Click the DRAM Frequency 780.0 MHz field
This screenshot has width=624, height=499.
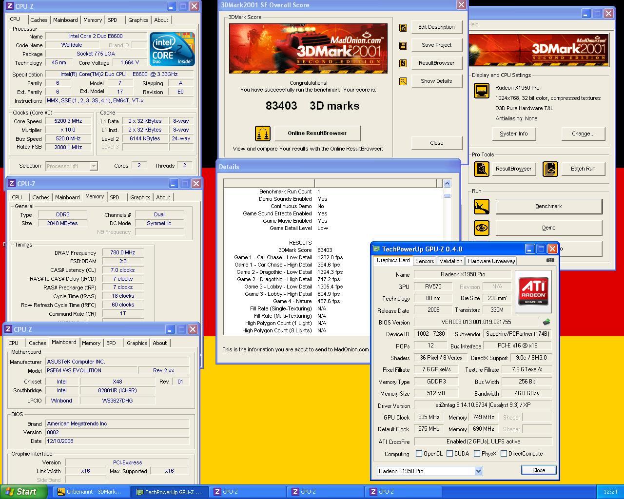(x=123, y=253)
